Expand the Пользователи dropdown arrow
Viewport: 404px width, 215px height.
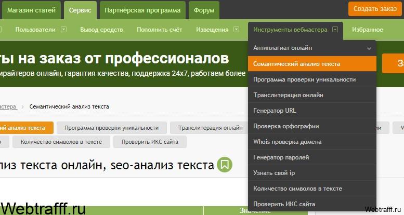63,30
